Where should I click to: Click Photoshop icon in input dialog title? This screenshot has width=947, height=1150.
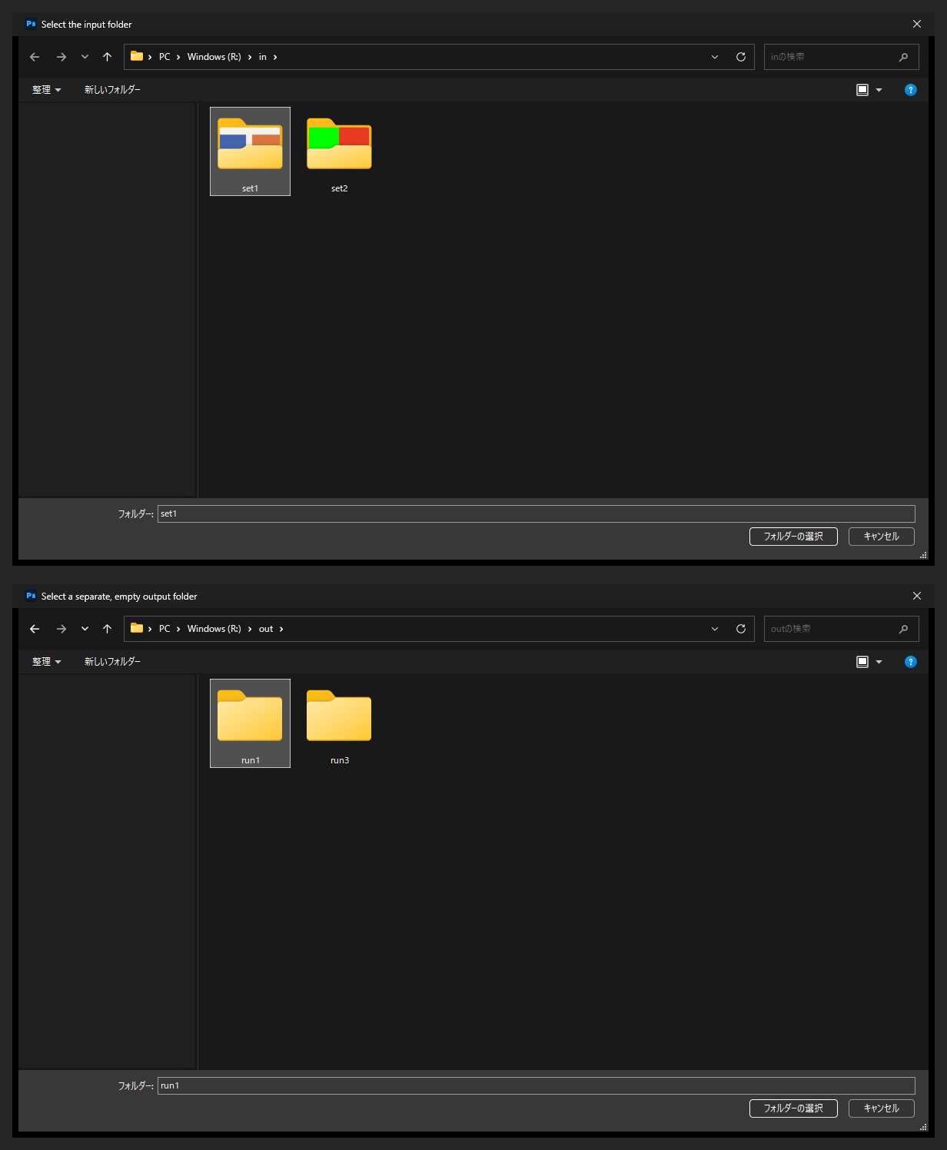(x=31, y=24)
